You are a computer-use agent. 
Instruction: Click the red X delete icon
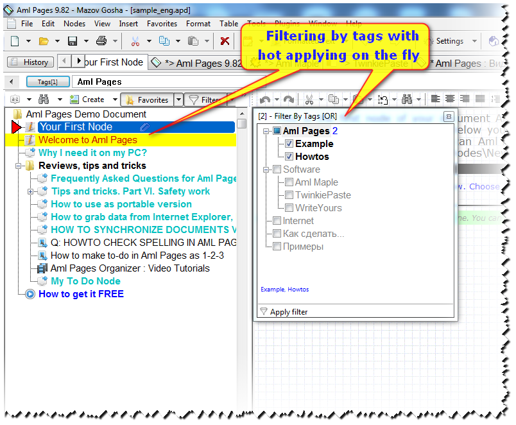(225, 41)
